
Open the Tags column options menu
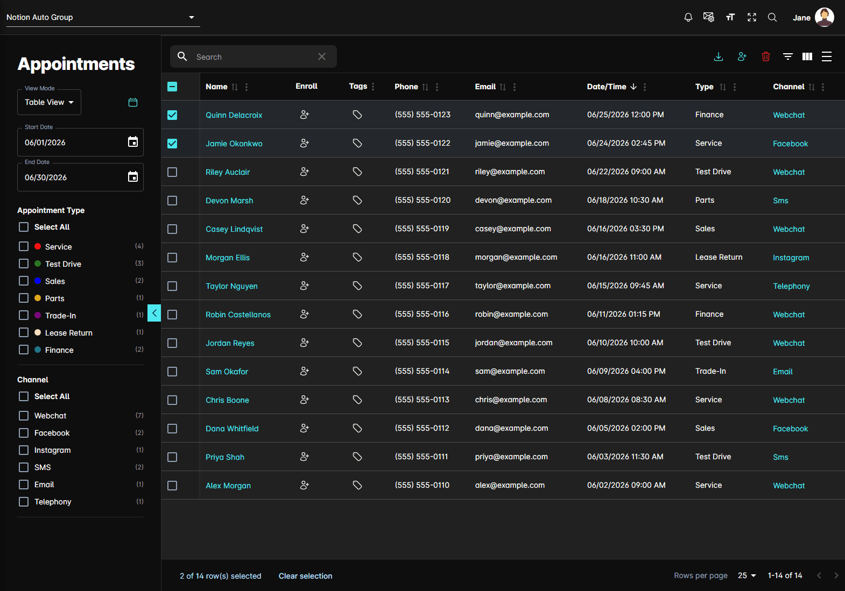[373, 87]
